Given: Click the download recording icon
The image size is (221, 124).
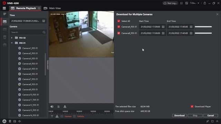Looking at the screenshot, I should (x=65, y=106).
